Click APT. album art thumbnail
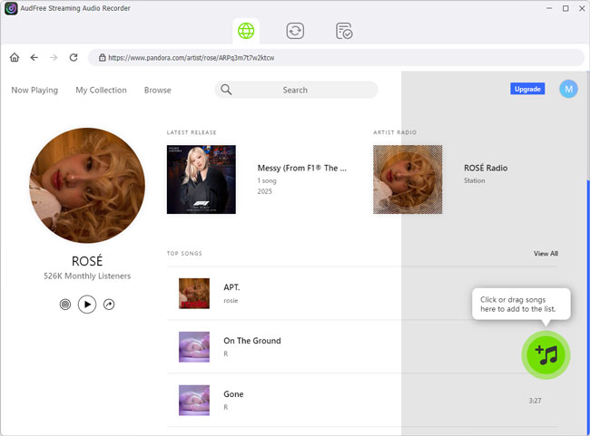Viewport: 590px width, 436px height. (194, 294)
